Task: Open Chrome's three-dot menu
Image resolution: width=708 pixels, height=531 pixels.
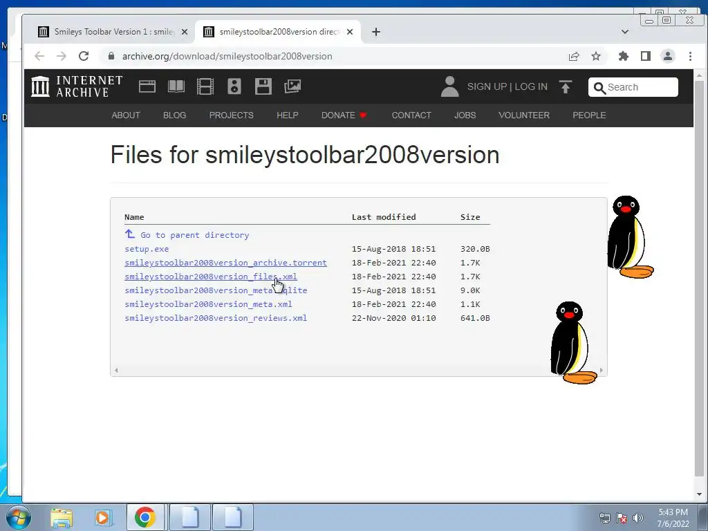Action: point(690,56)
